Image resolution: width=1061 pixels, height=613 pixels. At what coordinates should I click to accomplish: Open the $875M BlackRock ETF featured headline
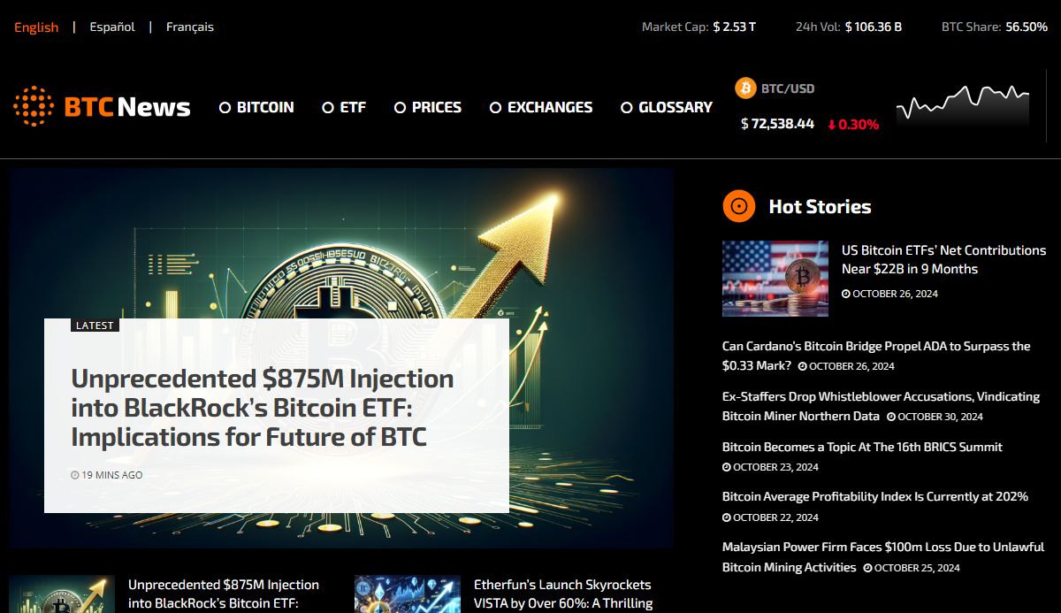[262, 408]
